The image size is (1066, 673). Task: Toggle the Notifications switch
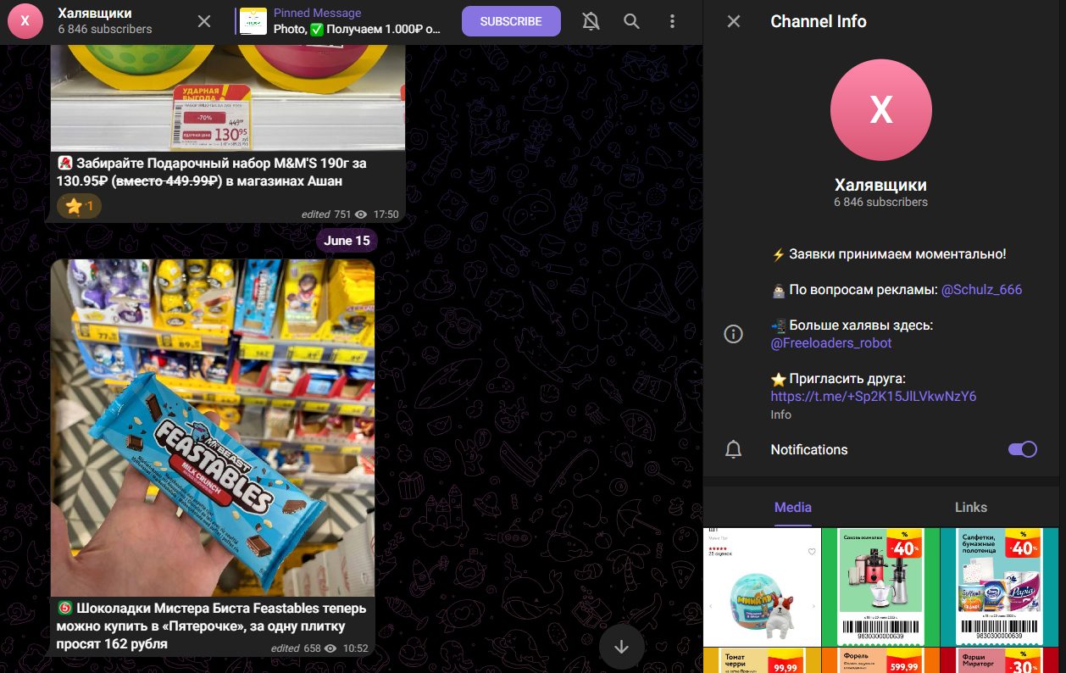click(1022, 449)
